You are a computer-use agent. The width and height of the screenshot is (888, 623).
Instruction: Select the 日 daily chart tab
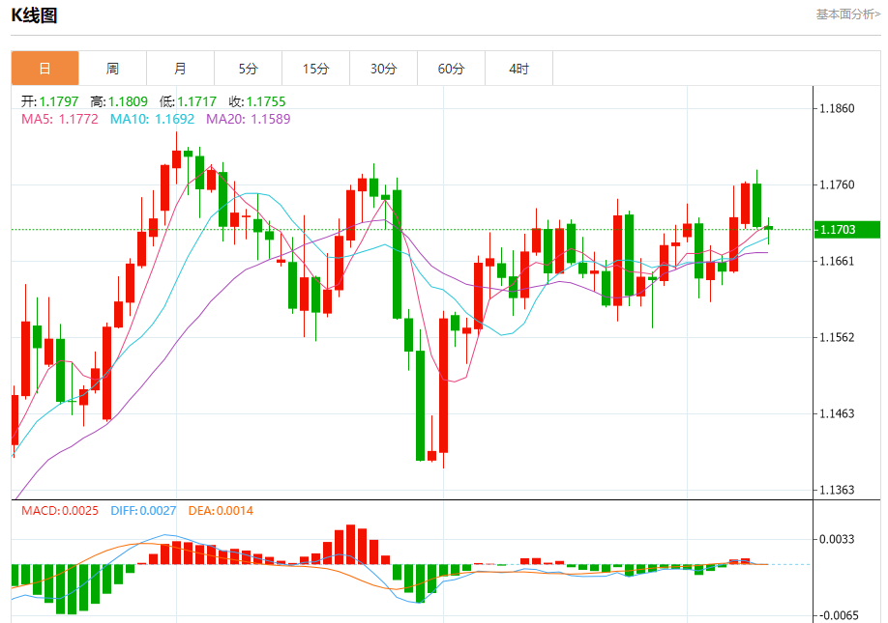tap(44, 69)
